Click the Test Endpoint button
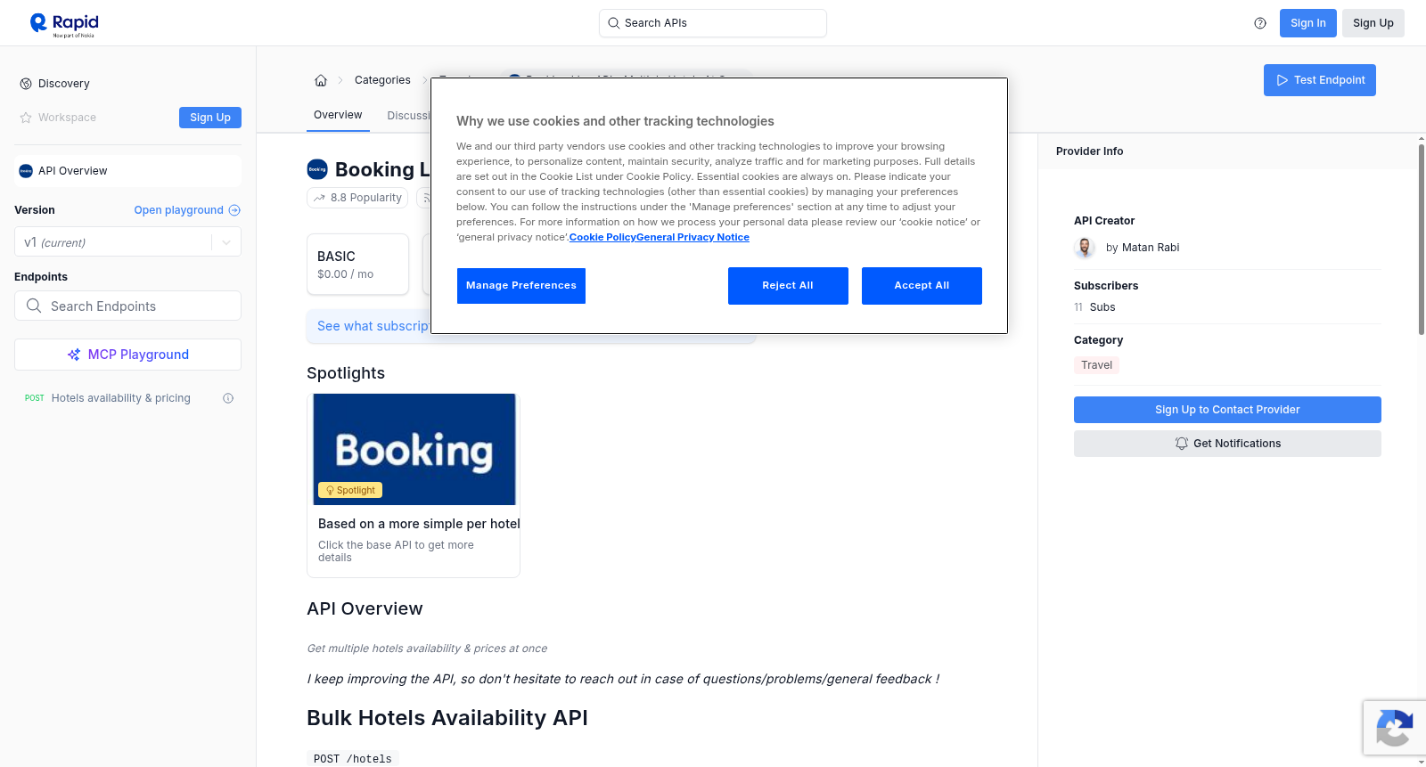1426x767 pixels. tap(1320, 80)
